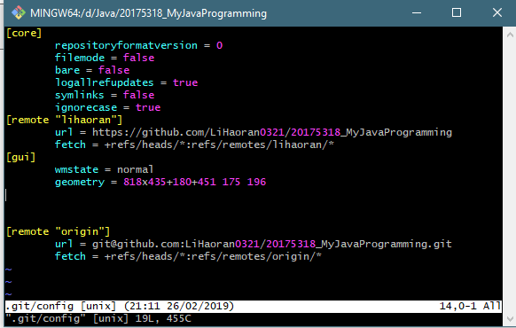Screen dimensions: 516x328
Task: Close the MINGW64 terminal window
Action: (x=496, y=12)
